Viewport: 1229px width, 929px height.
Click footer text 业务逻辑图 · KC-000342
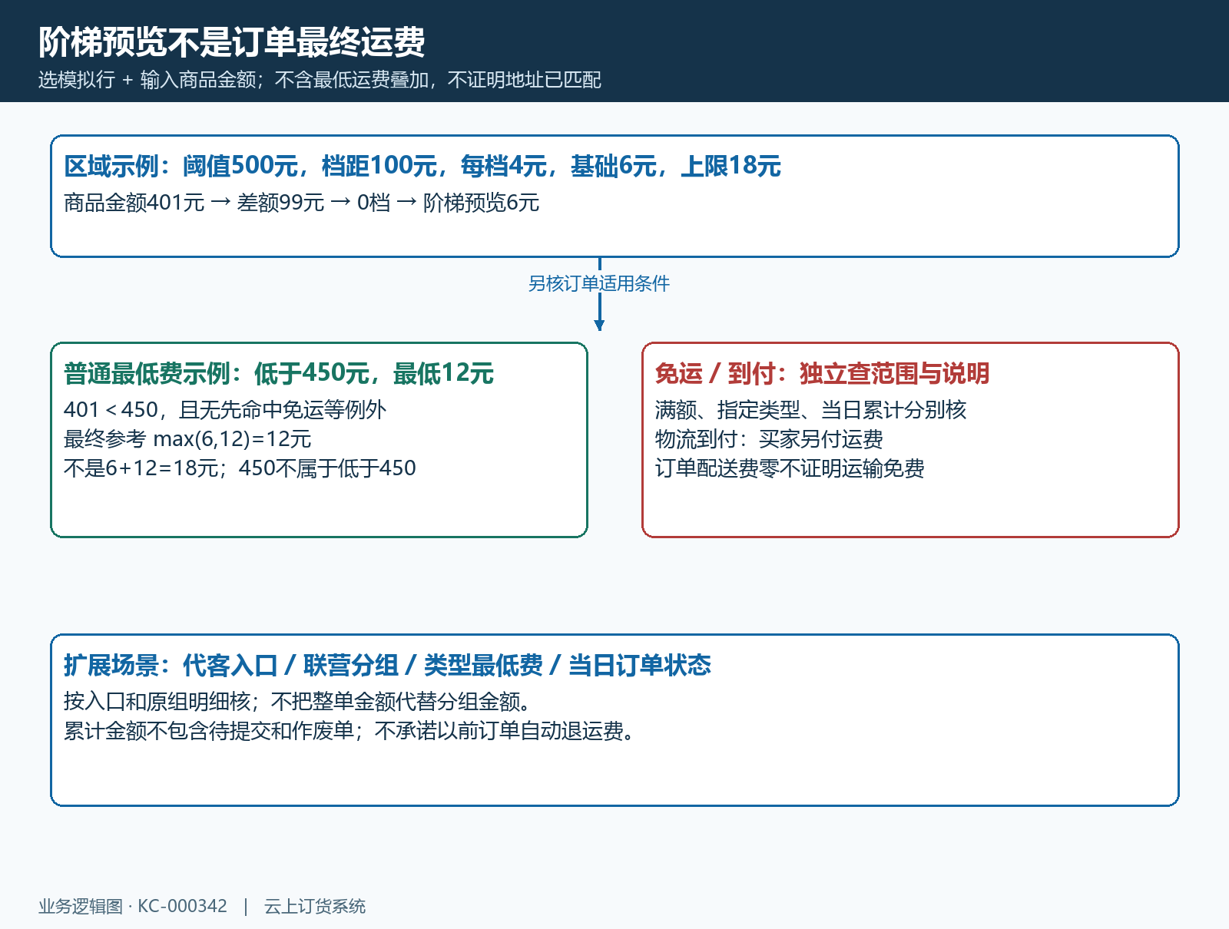pyautogui.click(x=133, y=906)
